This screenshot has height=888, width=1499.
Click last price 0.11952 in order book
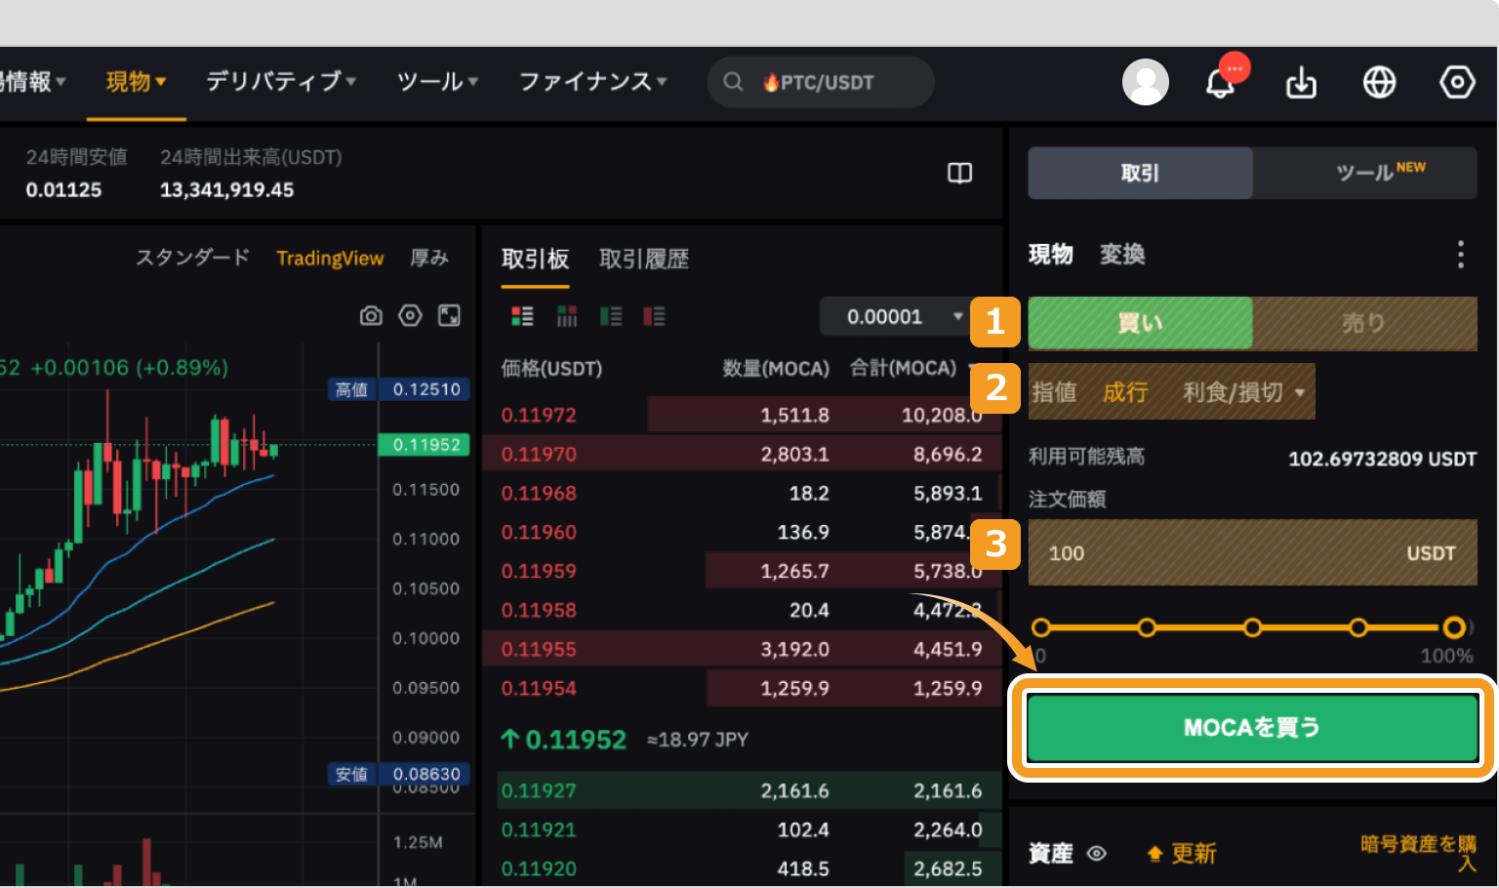[564, 740]
